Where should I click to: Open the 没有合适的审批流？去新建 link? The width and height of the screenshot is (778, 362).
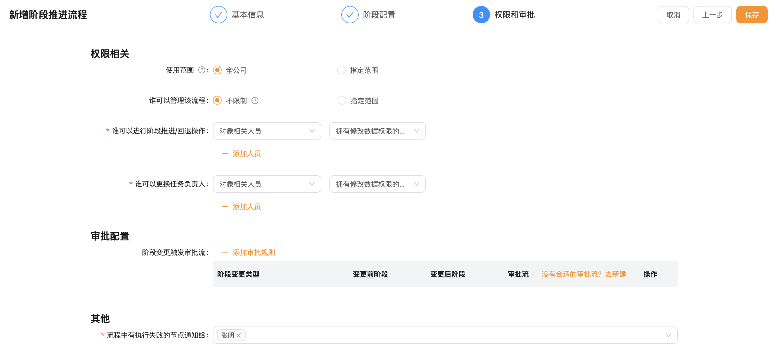coord(583,274)
